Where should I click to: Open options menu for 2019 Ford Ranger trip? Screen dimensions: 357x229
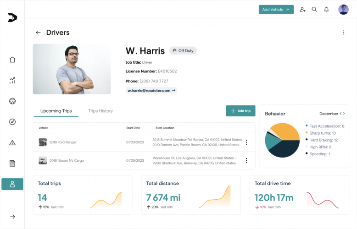(x=246, y=142)
